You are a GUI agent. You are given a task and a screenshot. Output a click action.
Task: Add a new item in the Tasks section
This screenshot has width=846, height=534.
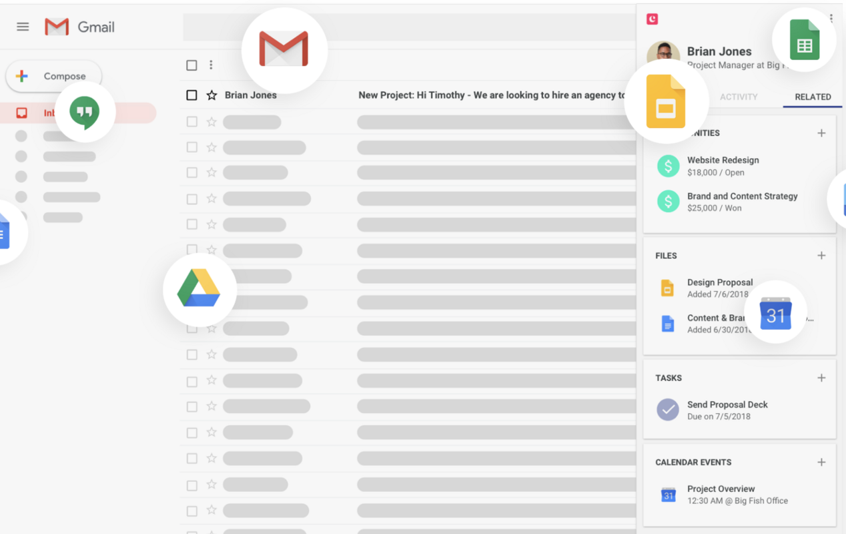[x=821, y=378]
